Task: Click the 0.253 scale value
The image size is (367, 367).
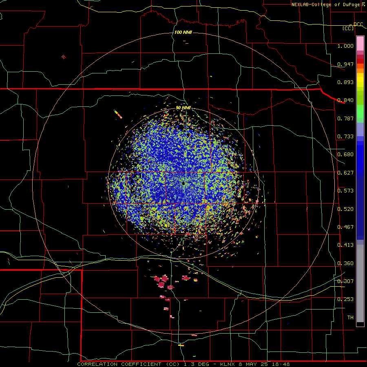Action: pos(345,299)
